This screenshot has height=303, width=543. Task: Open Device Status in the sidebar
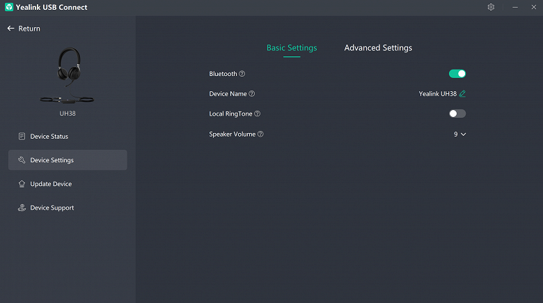click(49, 137)
